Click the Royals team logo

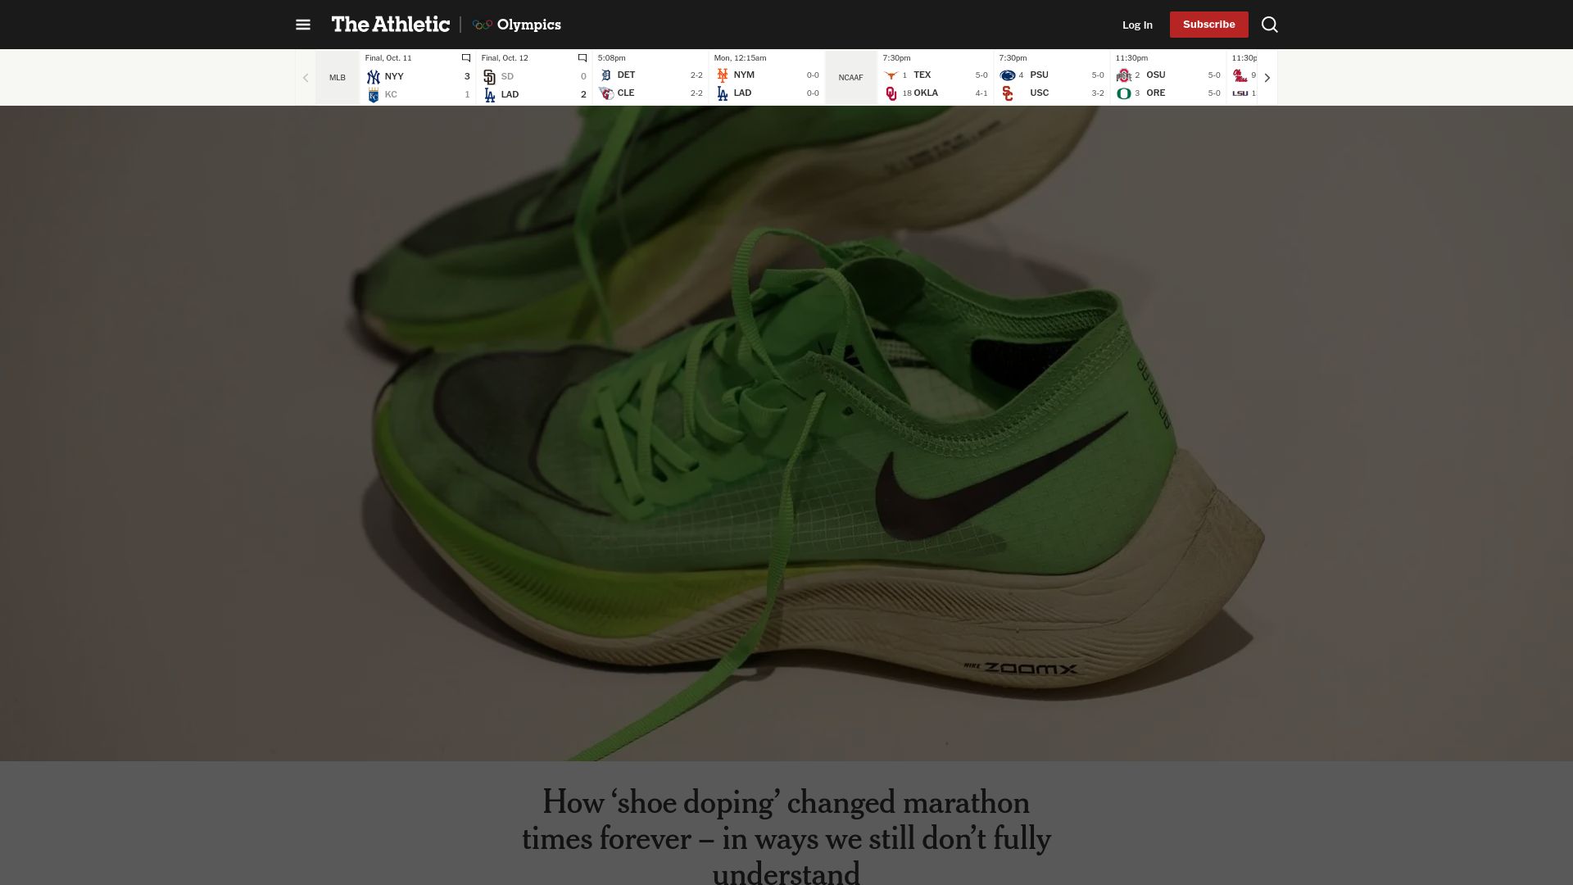(374, 95)
